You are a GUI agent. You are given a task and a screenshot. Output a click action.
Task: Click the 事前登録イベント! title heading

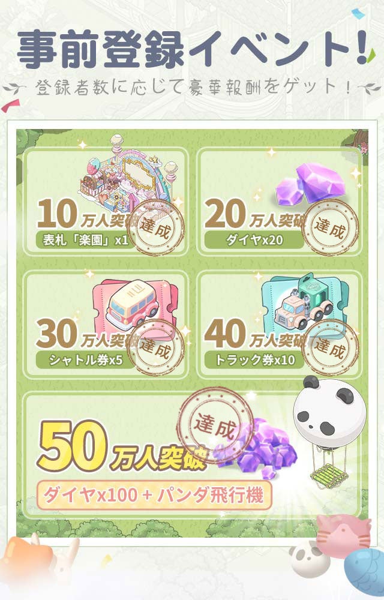193,49
